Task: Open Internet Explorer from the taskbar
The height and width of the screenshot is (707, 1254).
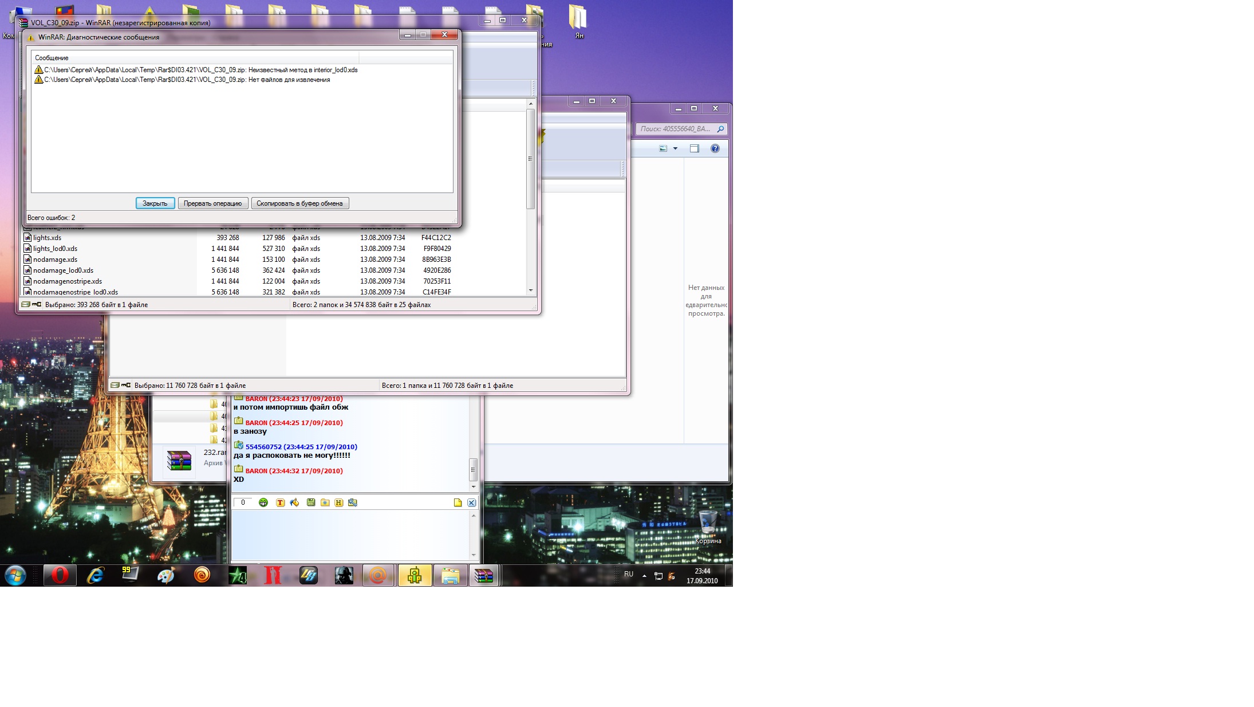Action: tap(95, 575)
